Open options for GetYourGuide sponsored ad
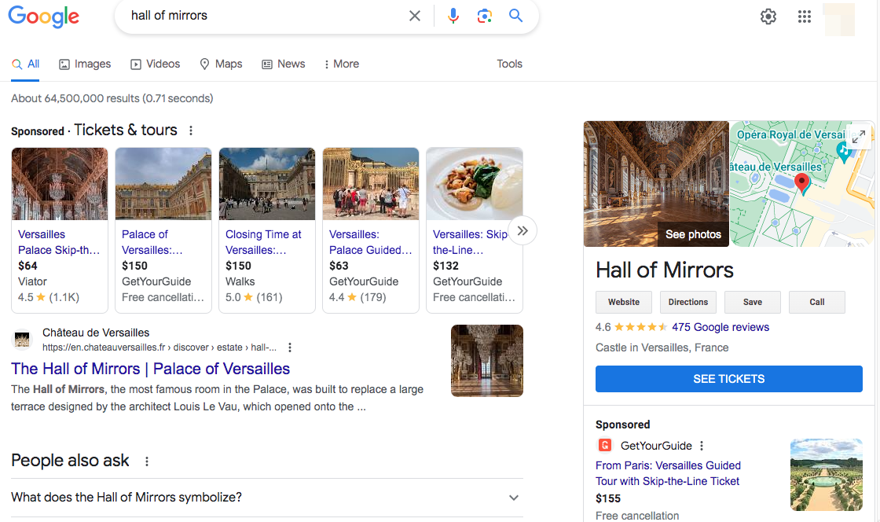 702,447
